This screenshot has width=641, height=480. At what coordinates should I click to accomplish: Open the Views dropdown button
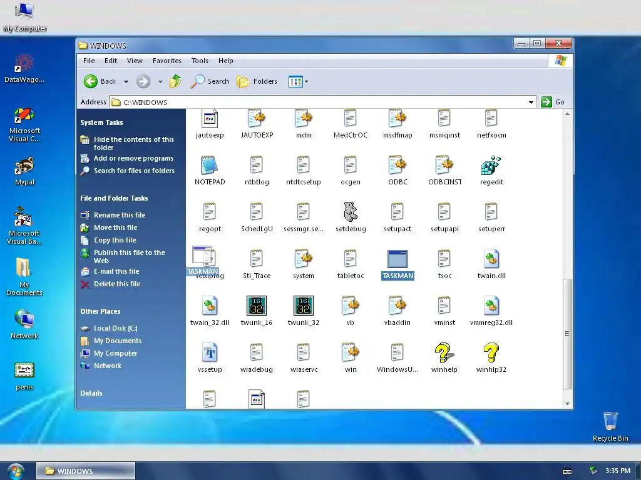pos(298,82)
